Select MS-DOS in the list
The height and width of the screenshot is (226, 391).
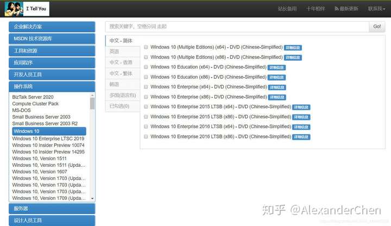click(x=21, y=110)
